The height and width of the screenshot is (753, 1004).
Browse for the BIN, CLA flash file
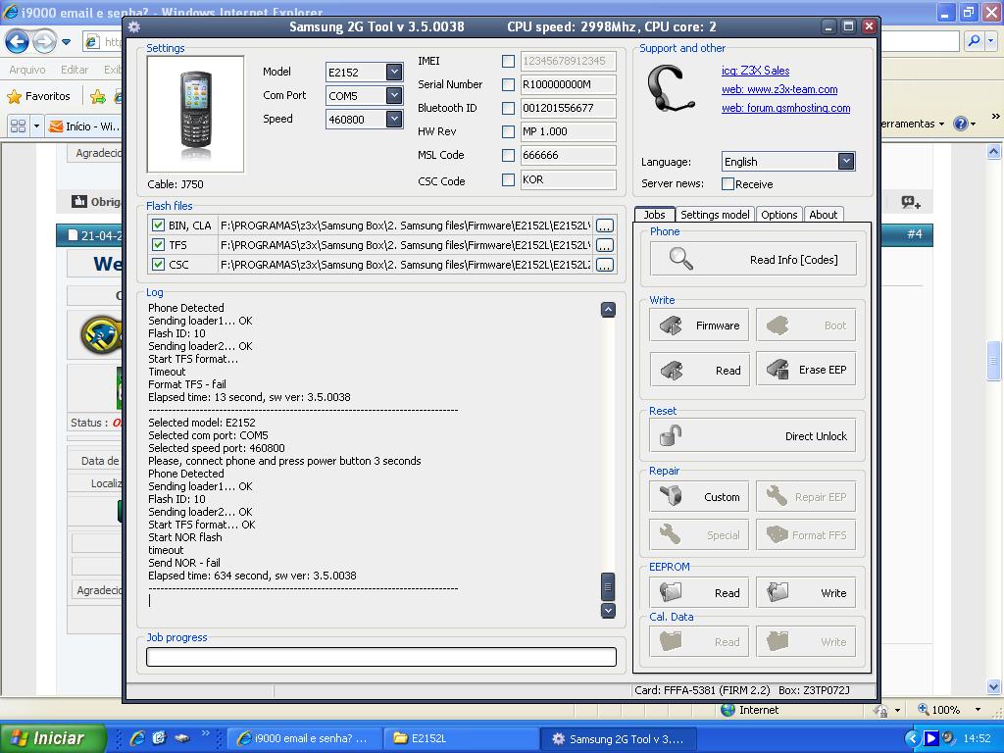click(604, 226)
